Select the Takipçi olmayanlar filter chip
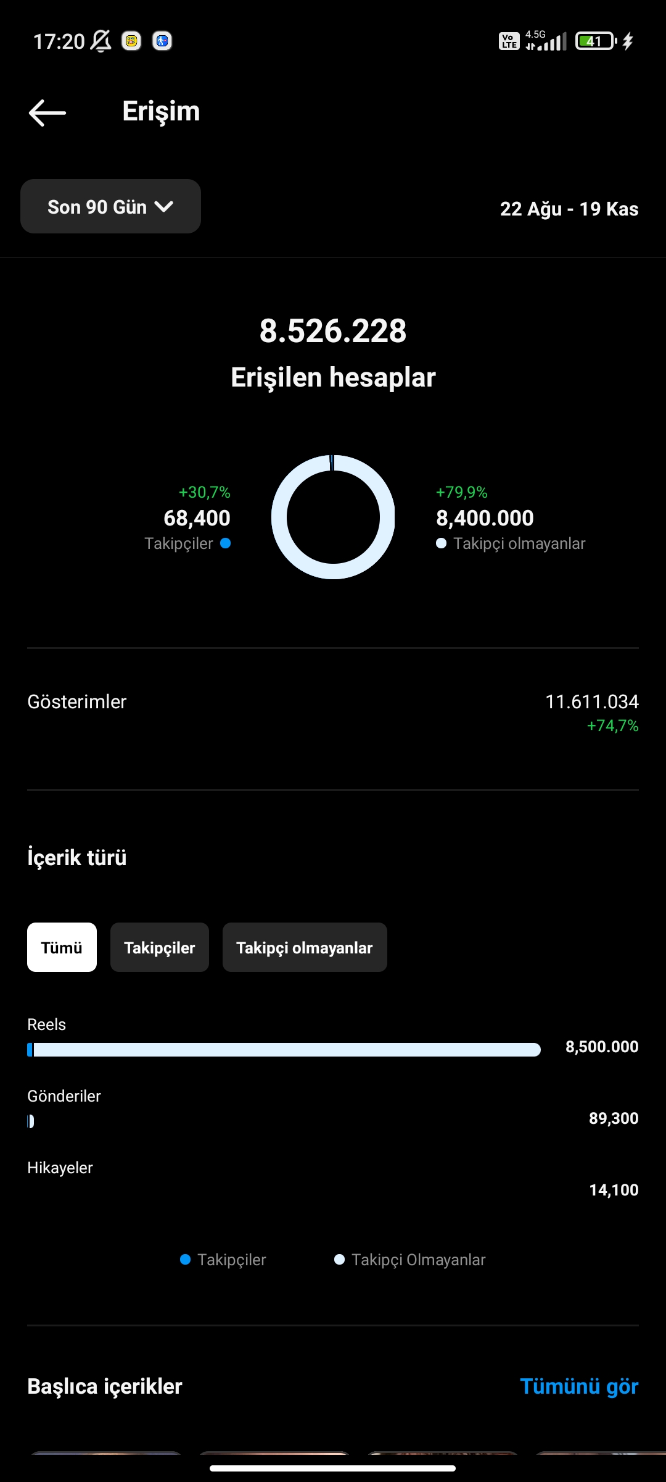This screenshot has width=666, height=1482. pyautogui.click(x=305, y=947)
